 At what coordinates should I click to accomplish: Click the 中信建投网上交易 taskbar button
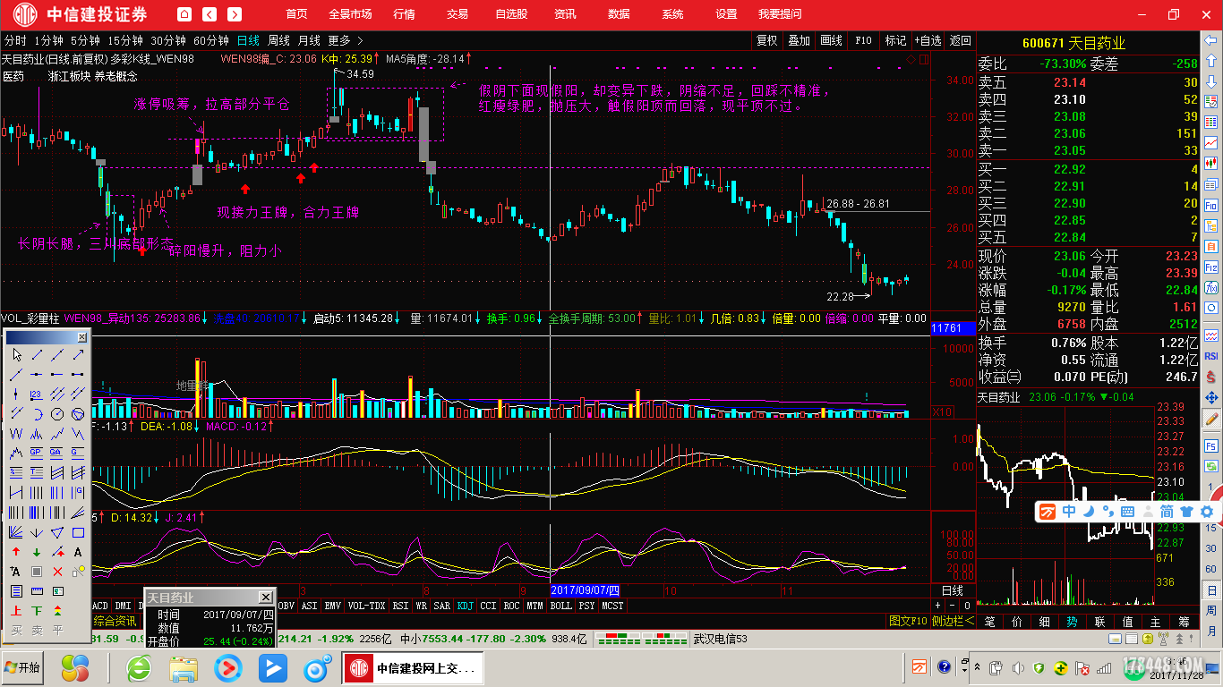click(x=413, y=668)
